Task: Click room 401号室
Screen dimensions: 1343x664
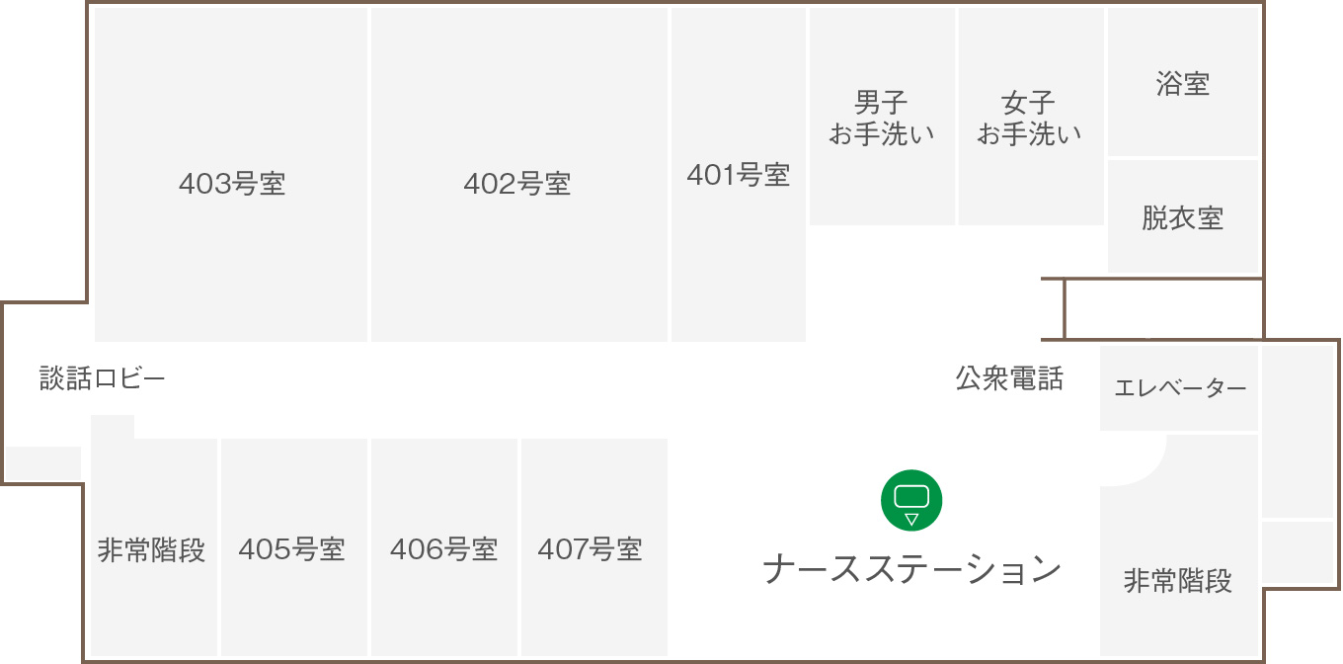Action: pyautogui.click(x=738, y=176)
